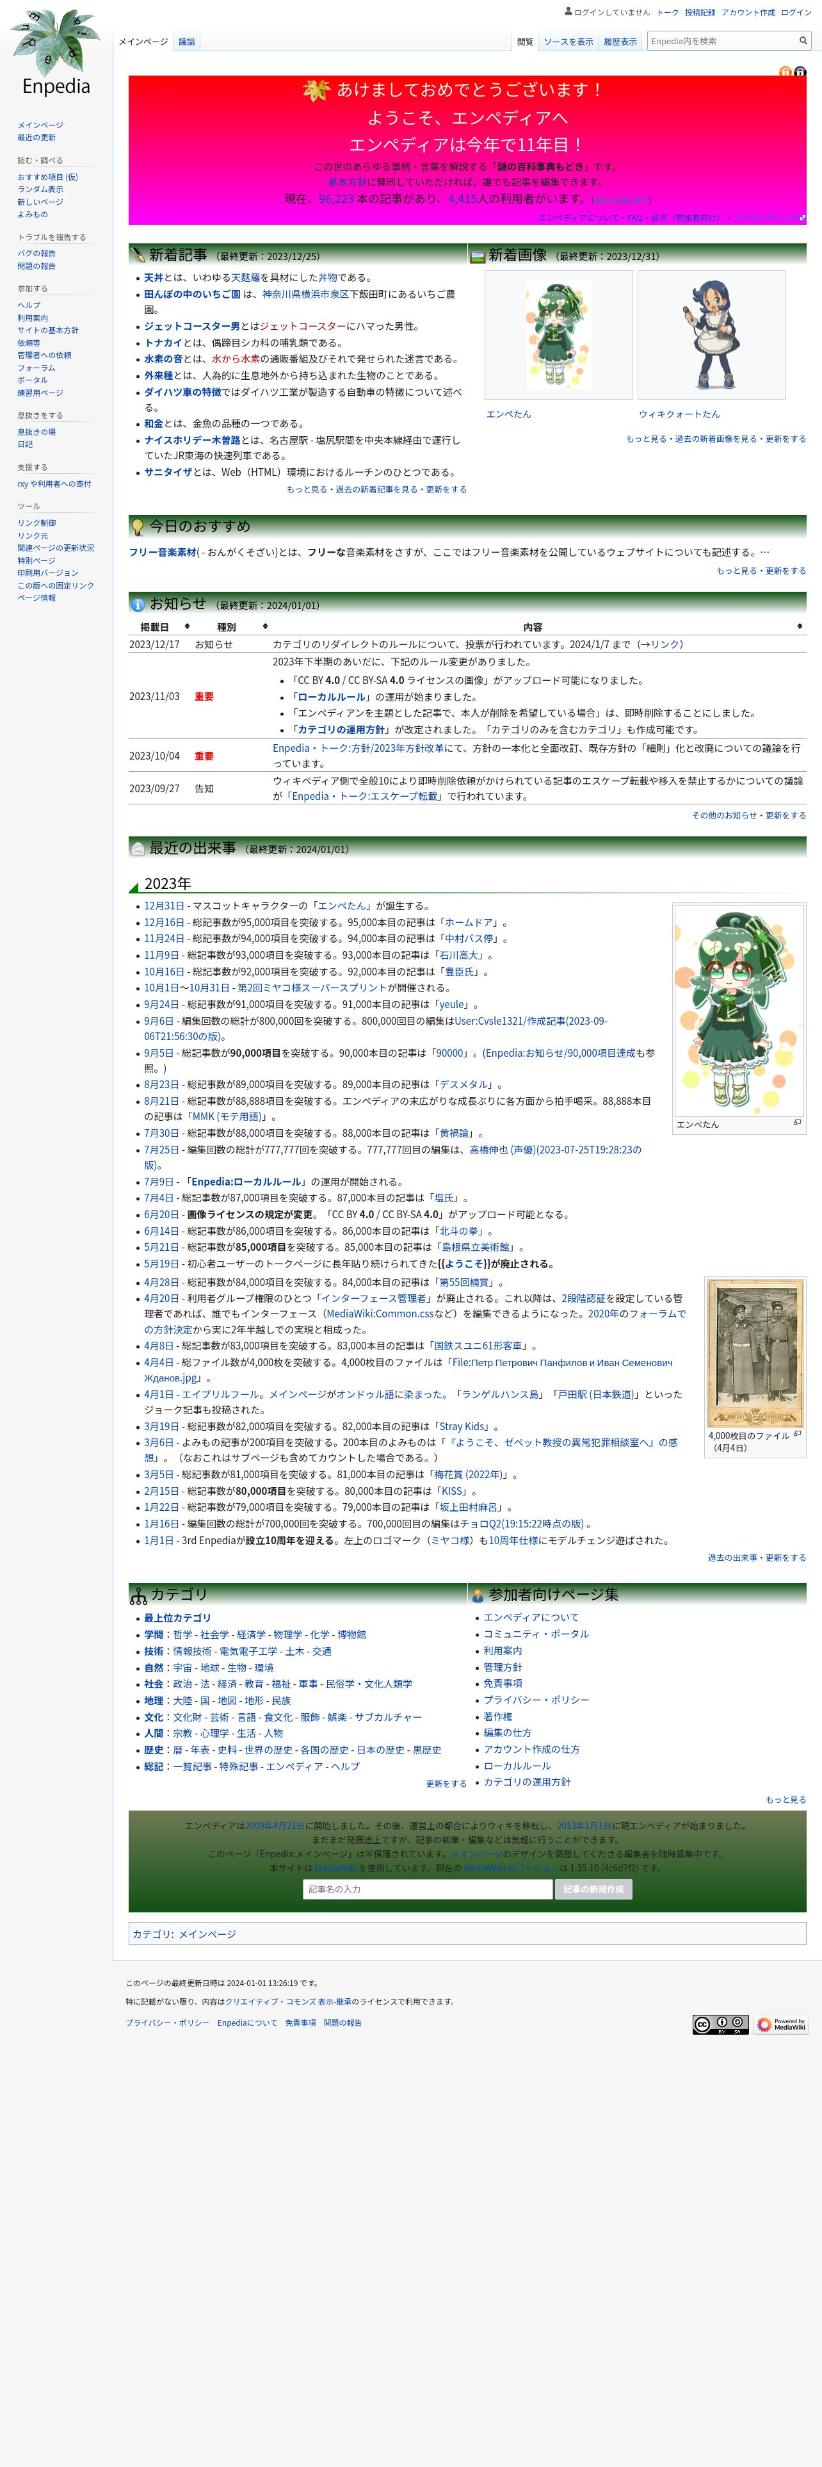Open ランダム表示 in the sidebar
The image size is (822, 2467).
click(x=40, y=189)
